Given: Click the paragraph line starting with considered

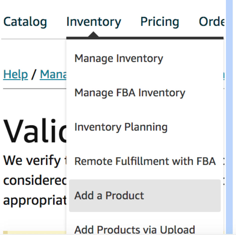Looking at the screenshot, I should [35, 180].
